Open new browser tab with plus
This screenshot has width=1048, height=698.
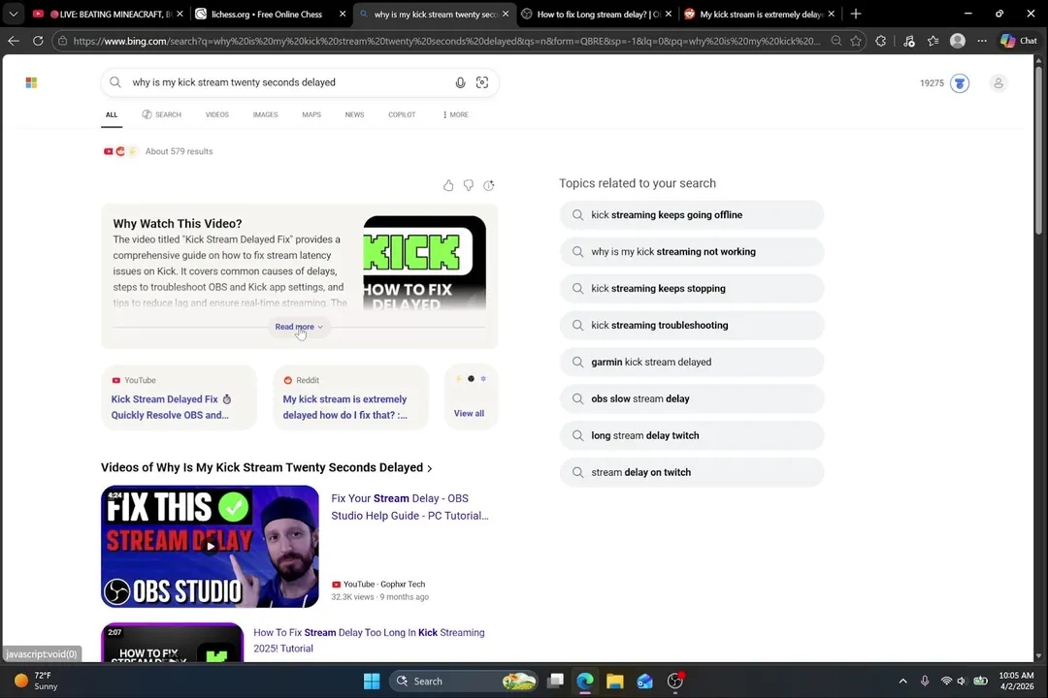pos(856,14)
